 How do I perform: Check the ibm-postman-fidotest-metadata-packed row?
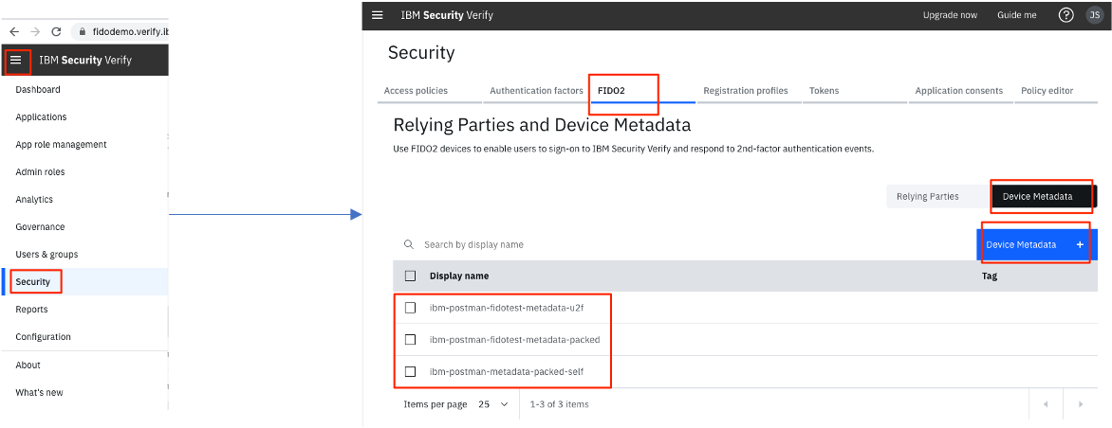[x=410, y=339]
